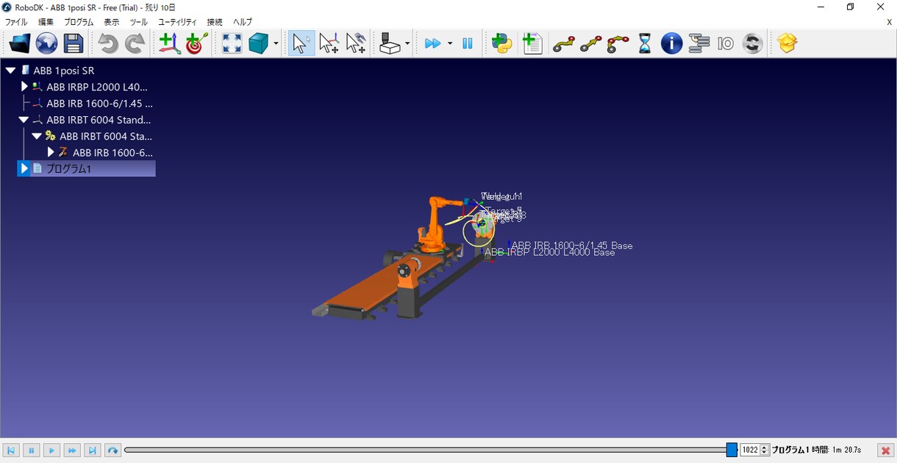Add a linear move instruction
This screenshot has height=463, width=897.
pos(591,44)
